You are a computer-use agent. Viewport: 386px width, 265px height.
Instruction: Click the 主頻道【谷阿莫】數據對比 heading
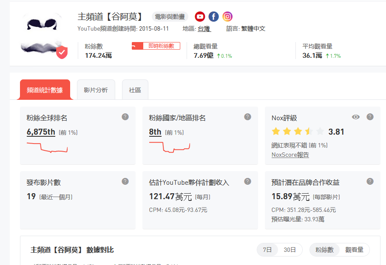click(72, 250)
